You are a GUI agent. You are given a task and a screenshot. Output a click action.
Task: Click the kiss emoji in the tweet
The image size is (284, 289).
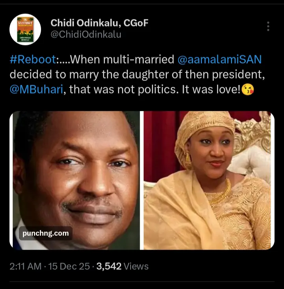(x=248, y=89)
